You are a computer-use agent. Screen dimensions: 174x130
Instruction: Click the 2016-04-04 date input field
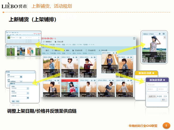point(14,77)
